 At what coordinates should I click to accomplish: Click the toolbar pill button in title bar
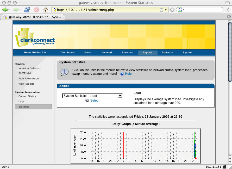coord(227,3)
